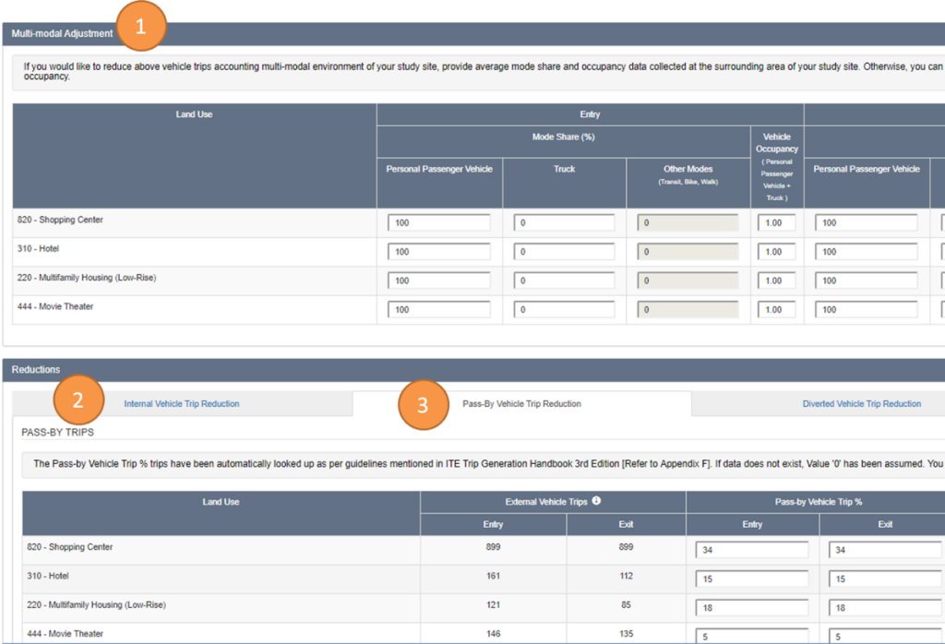Viewport: 945px width, 644px height.
Task: Click the orange callout numbered 1
Action: coord(140,27)
